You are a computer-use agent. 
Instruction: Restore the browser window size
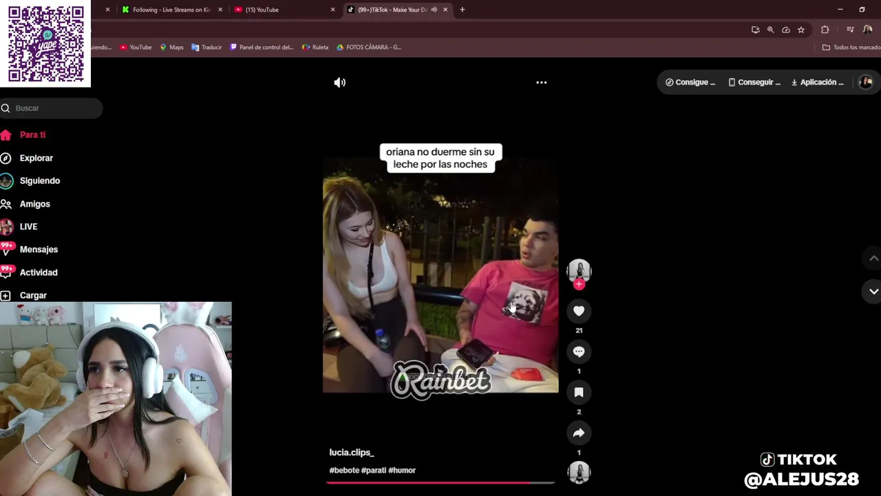pos(862,10)
